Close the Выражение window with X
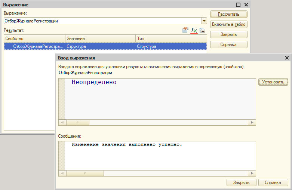The width and height of the screenshot is (292, 190). [246, 5]
